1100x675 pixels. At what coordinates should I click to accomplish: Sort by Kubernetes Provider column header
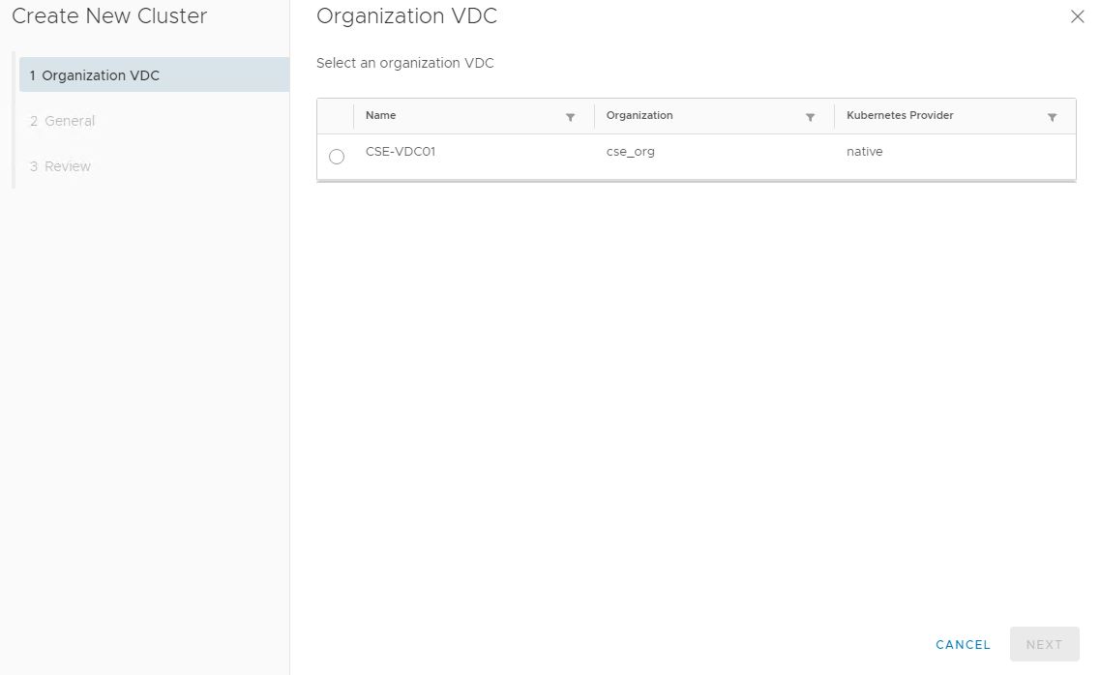tap(900, 115)
